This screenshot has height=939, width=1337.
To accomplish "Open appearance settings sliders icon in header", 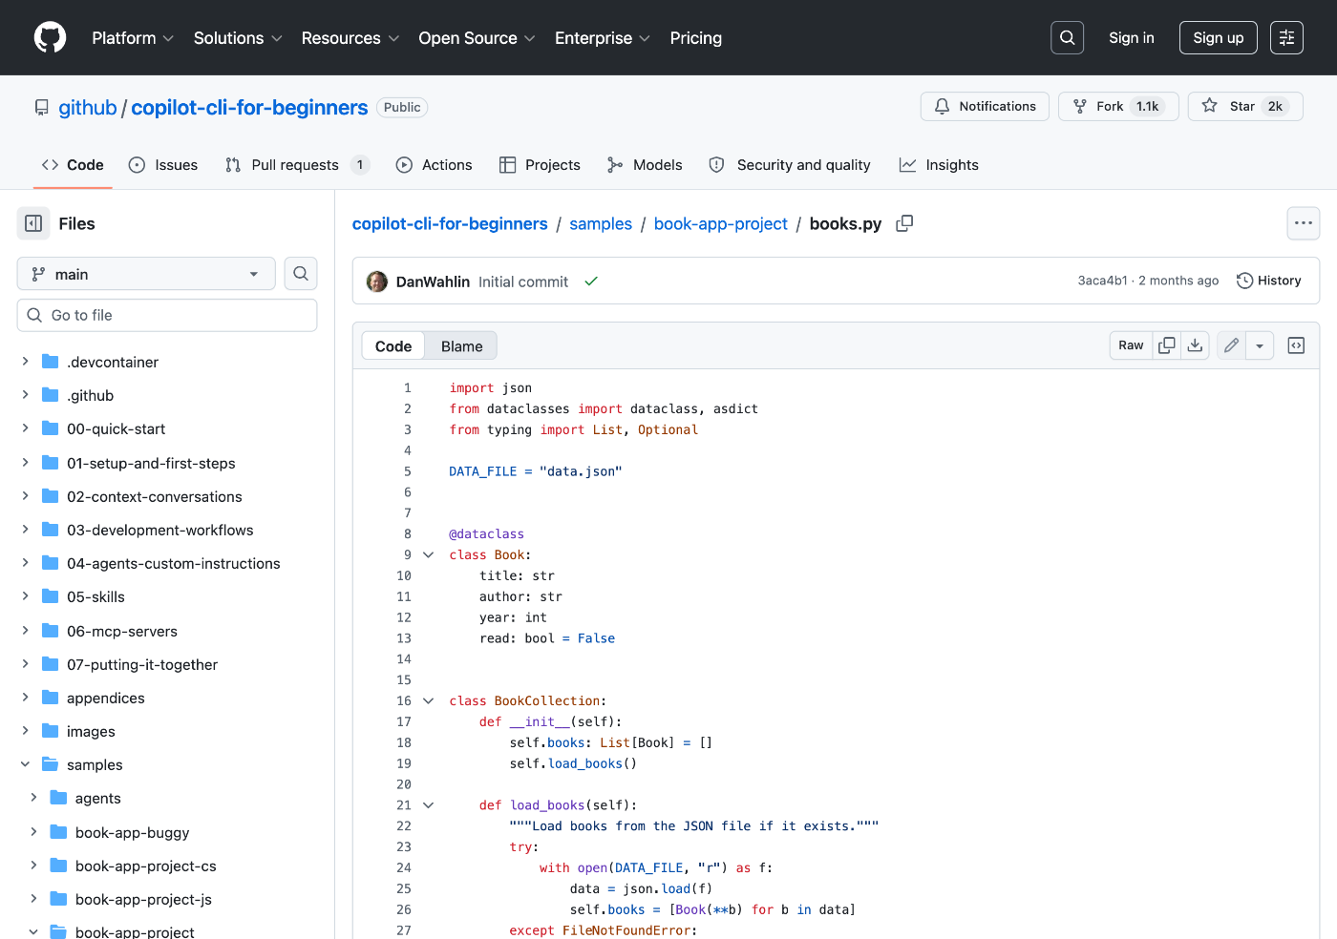I will click(x=1286, y=37).
